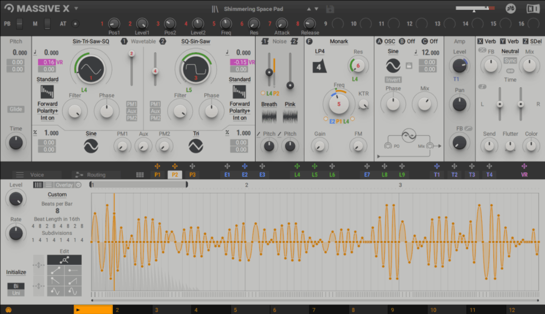Click the Massive X logo icon
Image resolution: width=545 pixels, height=314 pixels.
(9, 9)
